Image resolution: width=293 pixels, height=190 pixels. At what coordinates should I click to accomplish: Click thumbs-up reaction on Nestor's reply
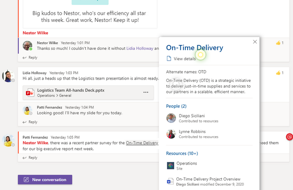click(280, 43)
